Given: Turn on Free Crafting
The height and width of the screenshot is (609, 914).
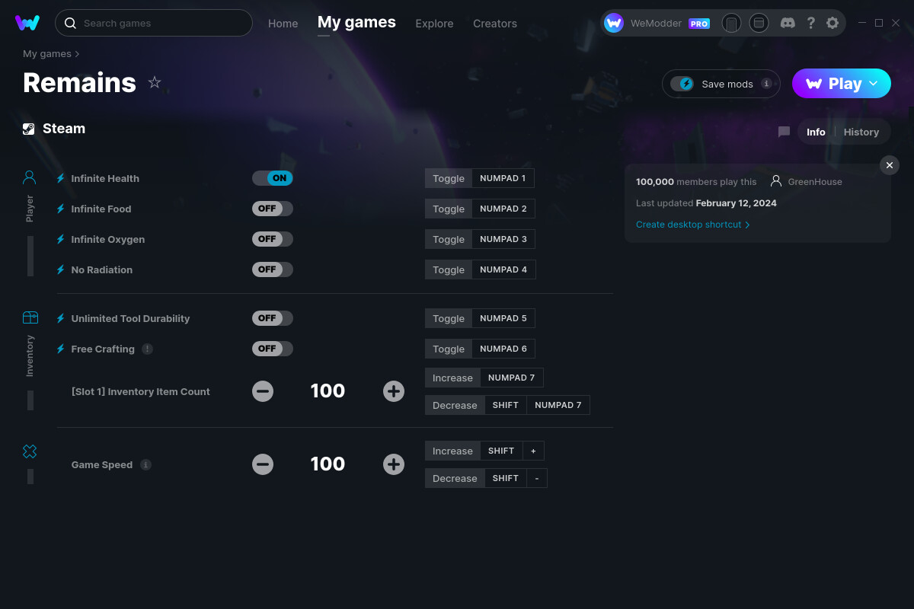Looking at the screenshot, I should click(x=272, y=348).
